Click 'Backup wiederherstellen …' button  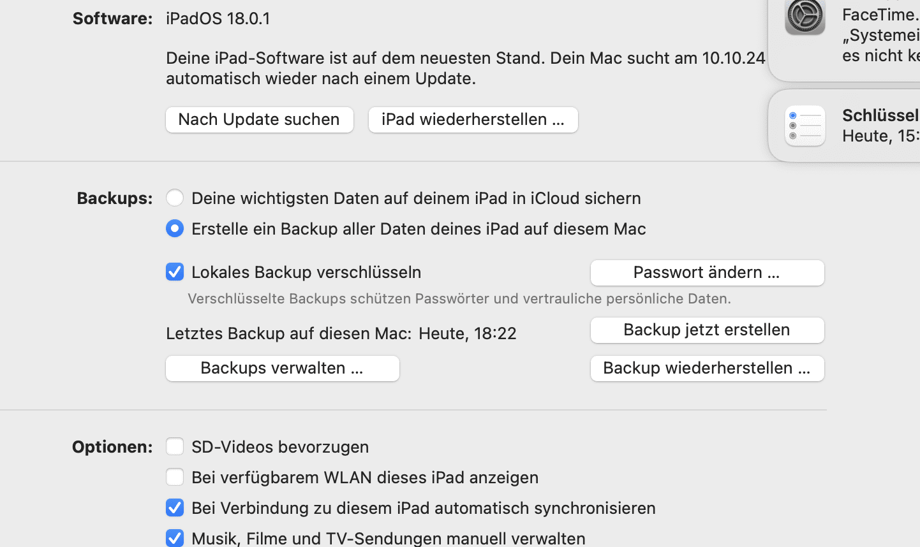pos(707,368)
